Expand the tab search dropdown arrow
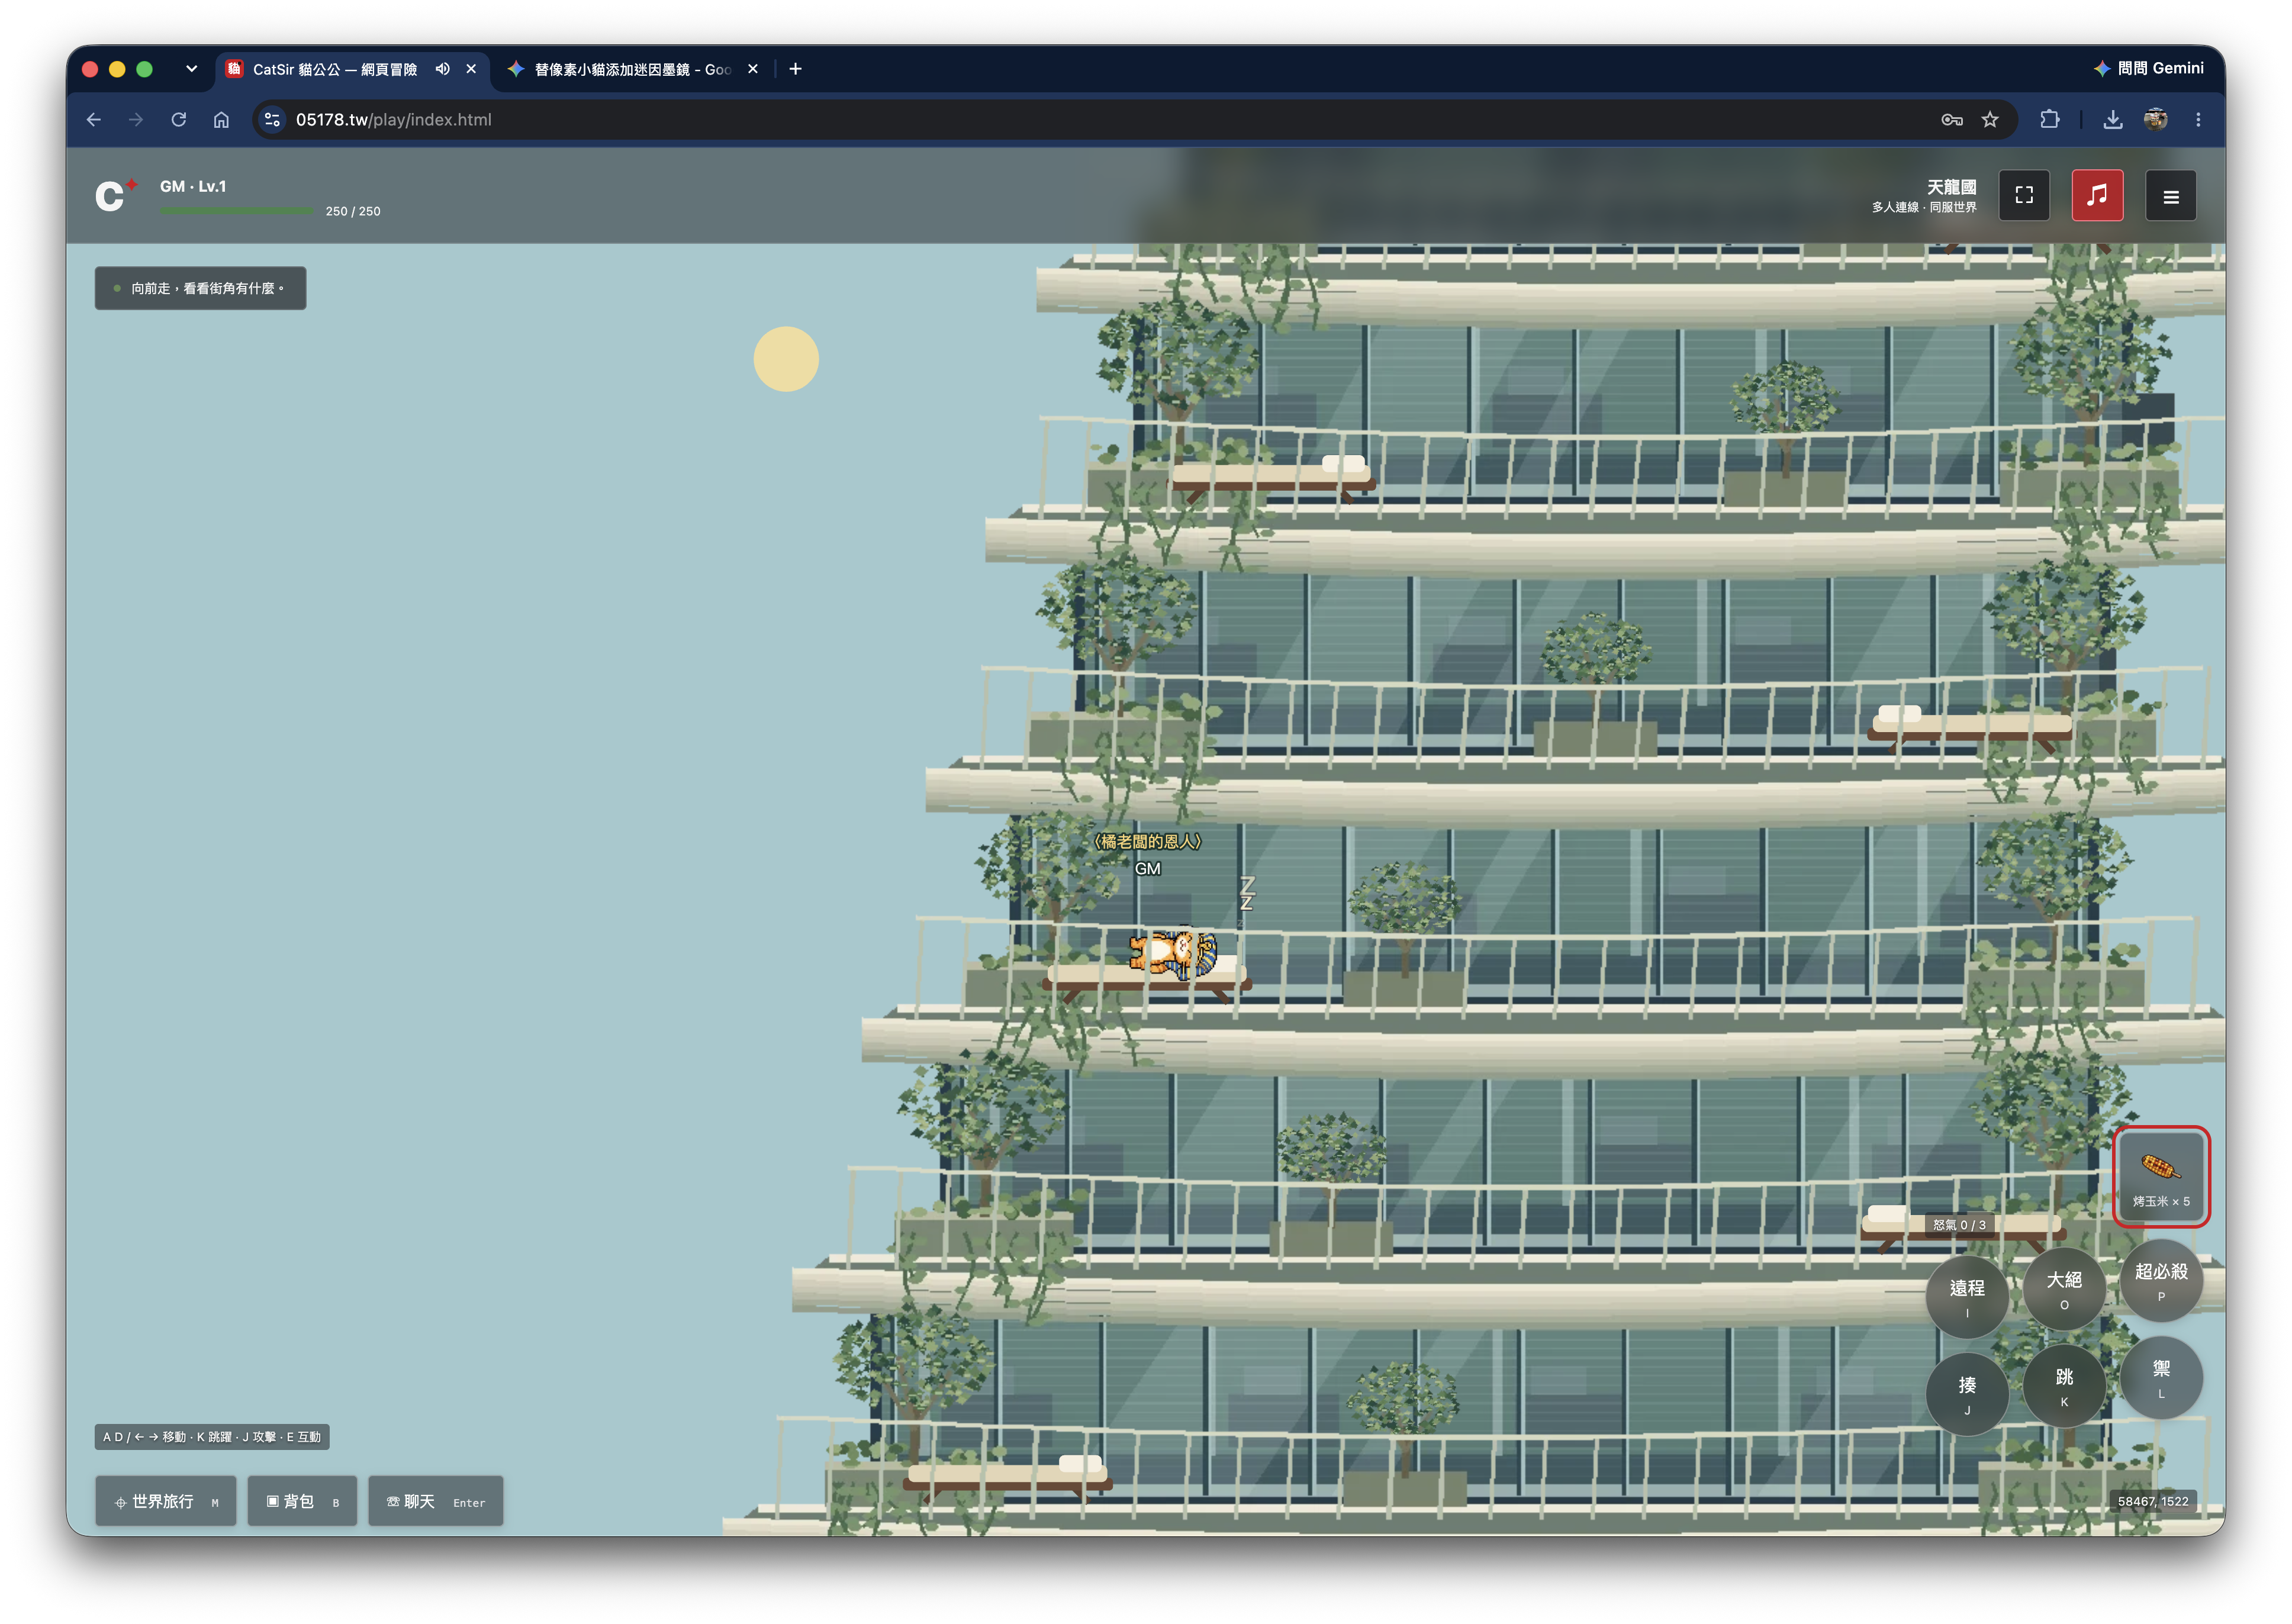Screen dimensions: 2292x1624 pyautogui.click(x=191, y=69)
